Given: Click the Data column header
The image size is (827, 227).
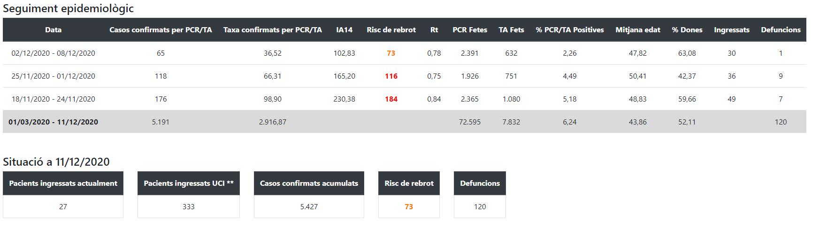Looking at the screenshot, I should 53,30.
